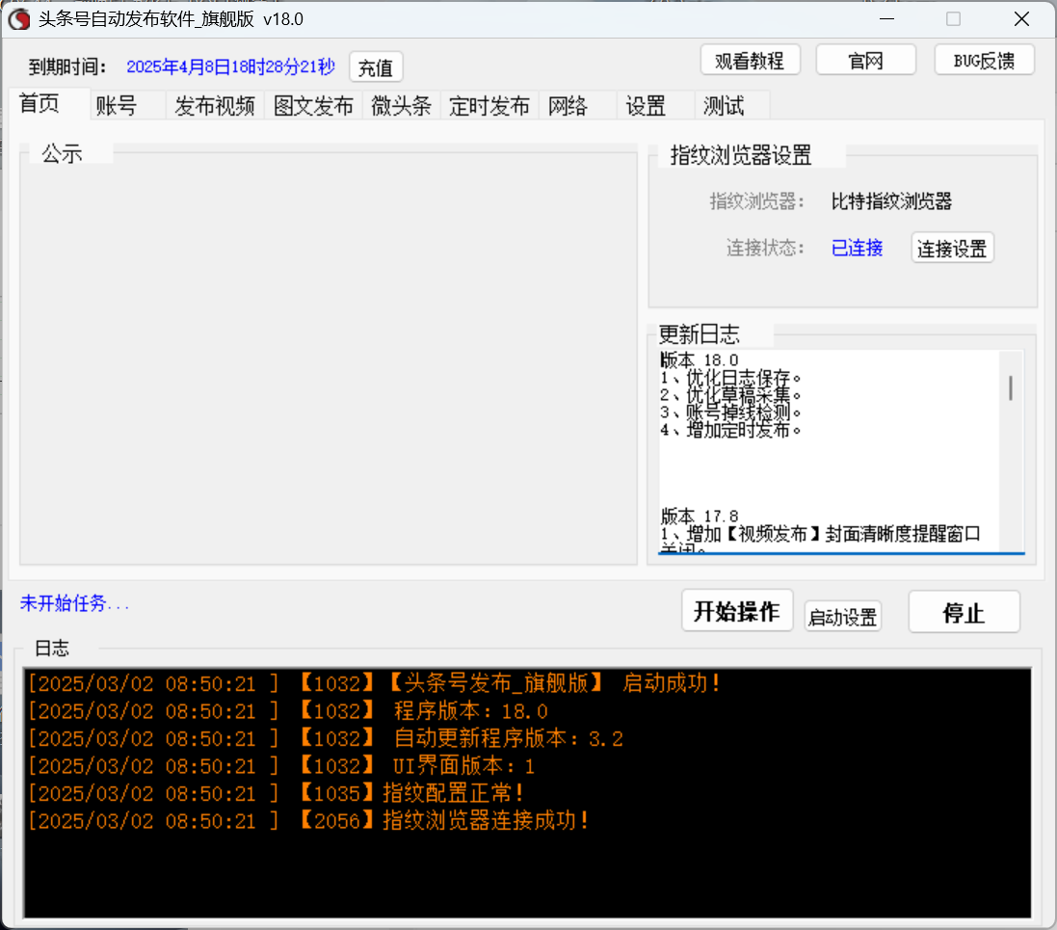This screenshot has width=1057, height=930.
Task: Click the 观看教程 tutorial button
Action: [x=751, y=61]
